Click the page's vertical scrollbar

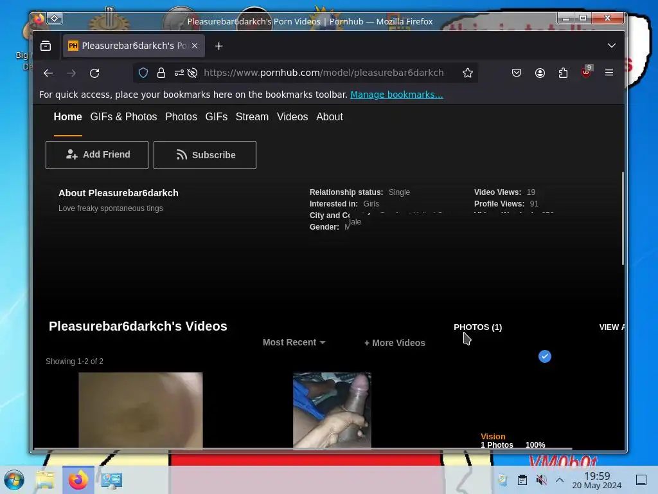(623, 219)
